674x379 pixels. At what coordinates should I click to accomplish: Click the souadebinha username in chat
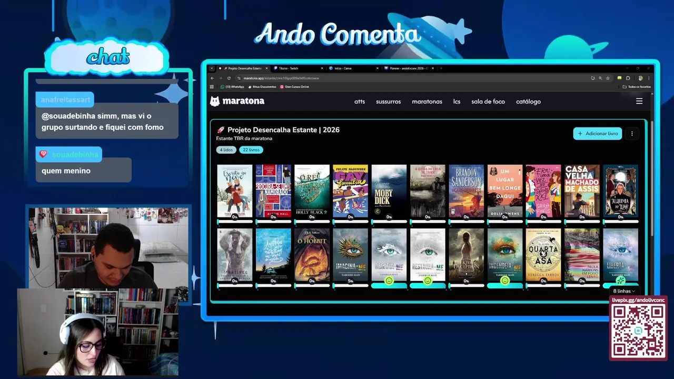[75, 154]
